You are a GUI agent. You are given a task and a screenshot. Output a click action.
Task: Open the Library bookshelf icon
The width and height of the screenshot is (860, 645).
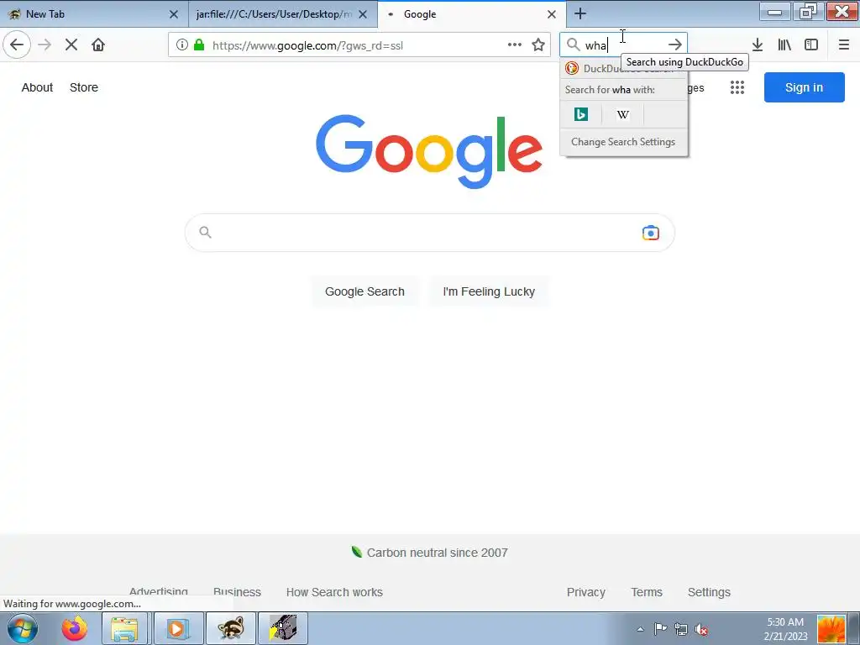tap(784, 45)
